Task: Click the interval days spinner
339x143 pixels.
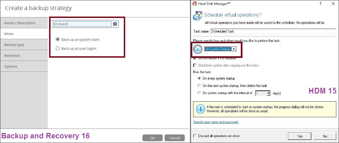Action: click(x=269, y=93)
